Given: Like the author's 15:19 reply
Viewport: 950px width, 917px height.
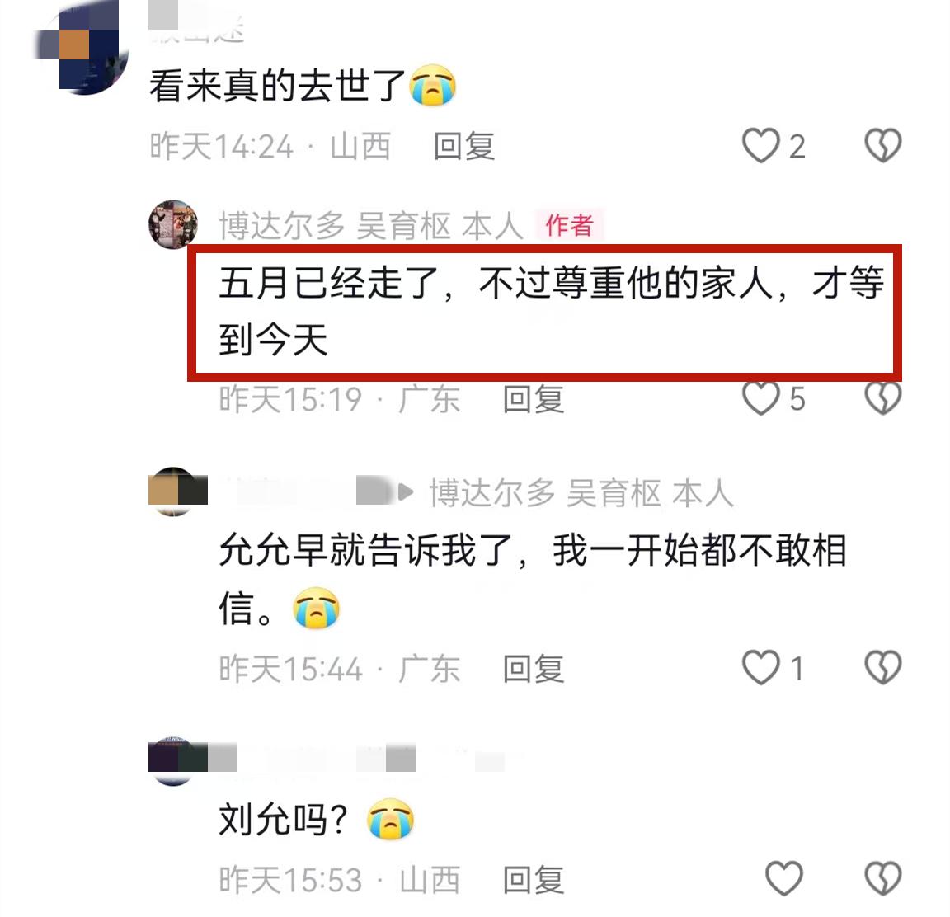Looking at the screenshot, I should pyautogui.click(x=761, y=398).
